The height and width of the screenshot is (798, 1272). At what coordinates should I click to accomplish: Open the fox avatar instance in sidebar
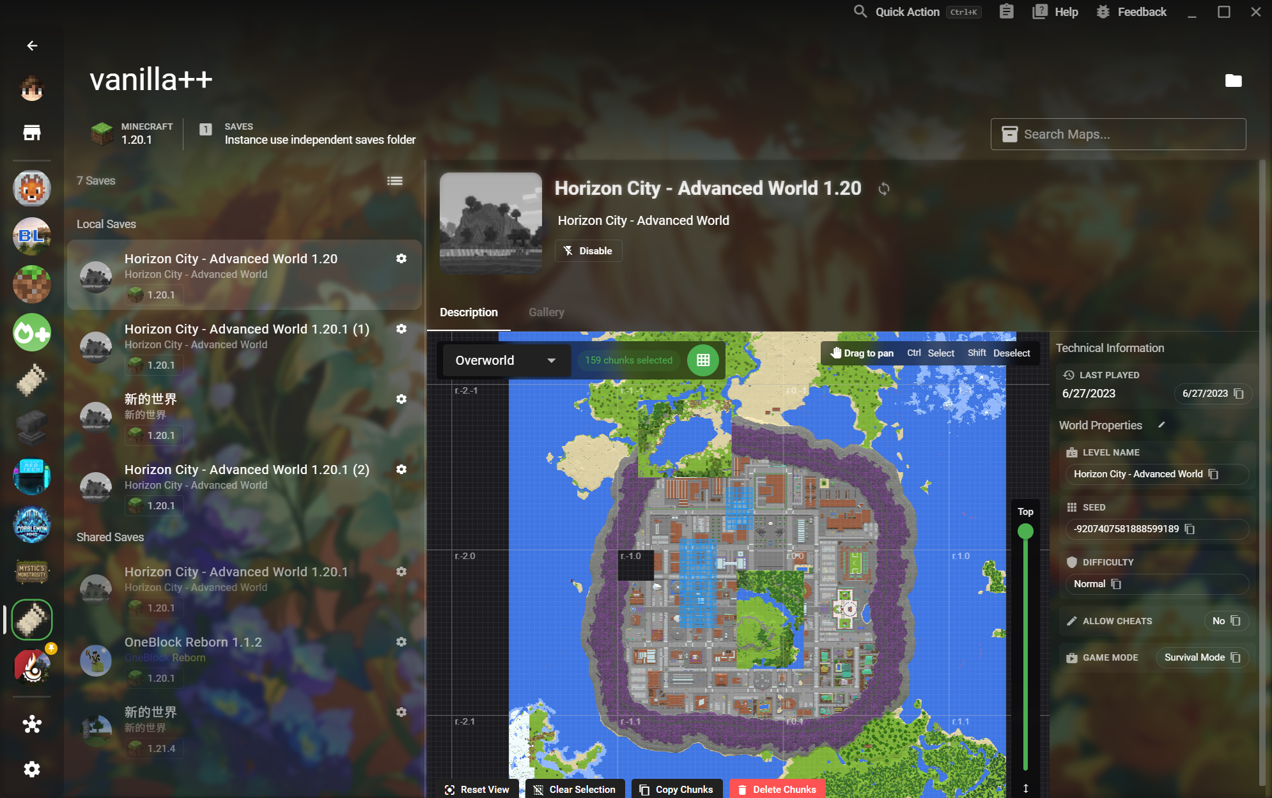tap(32, 188)
